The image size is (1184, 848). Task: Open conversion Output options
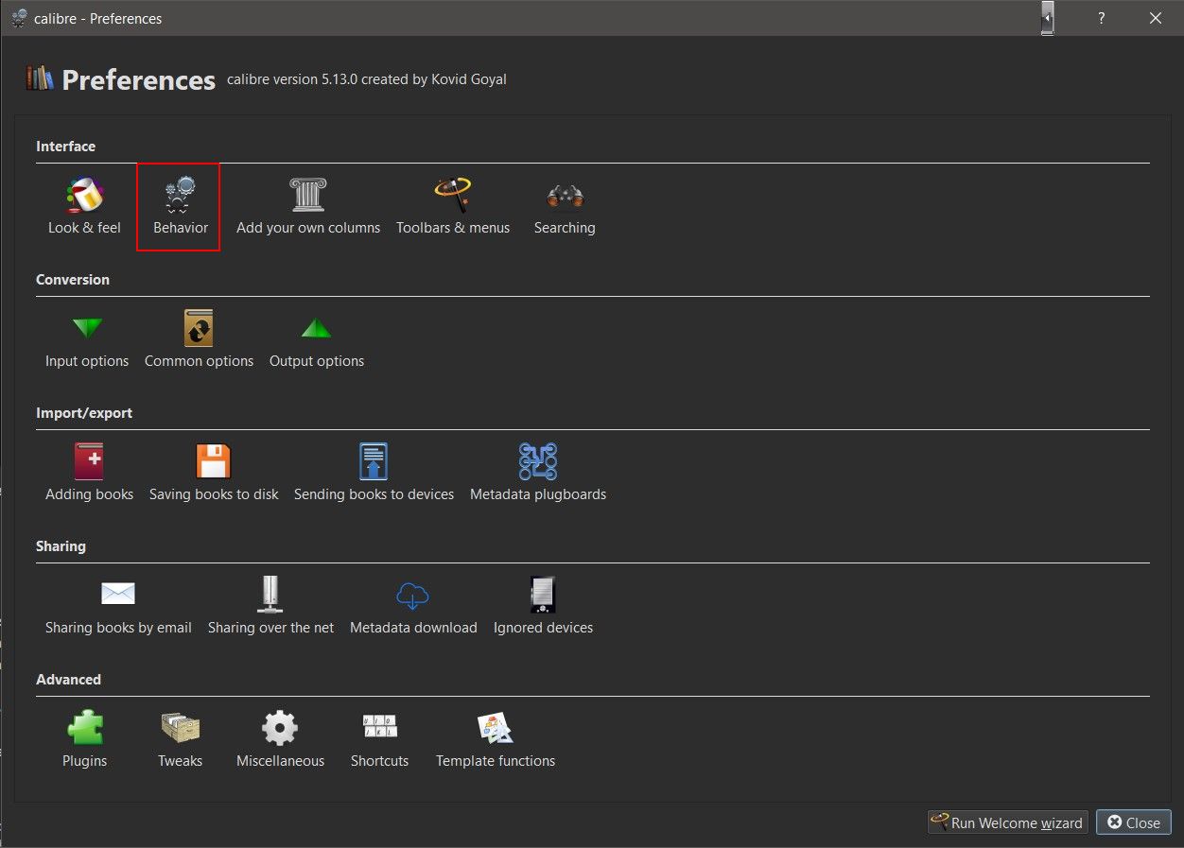317,340
